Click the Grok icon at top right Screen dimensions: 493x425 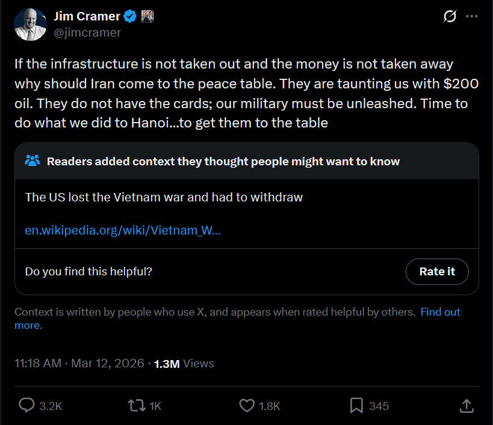pos(449,17)
